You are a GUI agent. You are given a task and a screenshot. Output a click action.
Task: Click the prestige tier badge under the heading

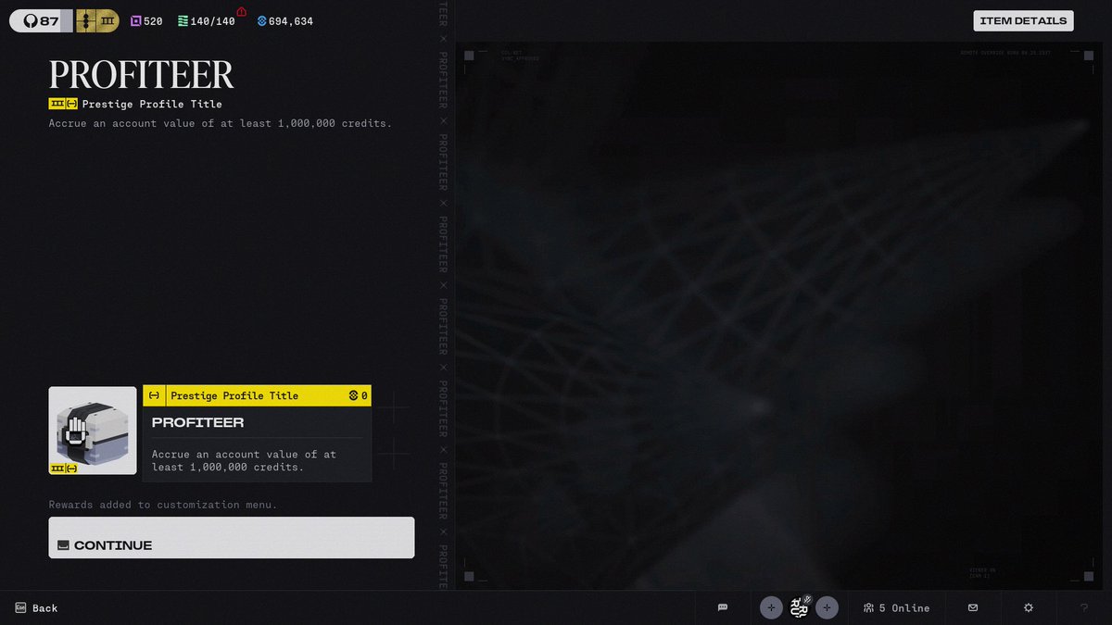[x=63, y=104]
